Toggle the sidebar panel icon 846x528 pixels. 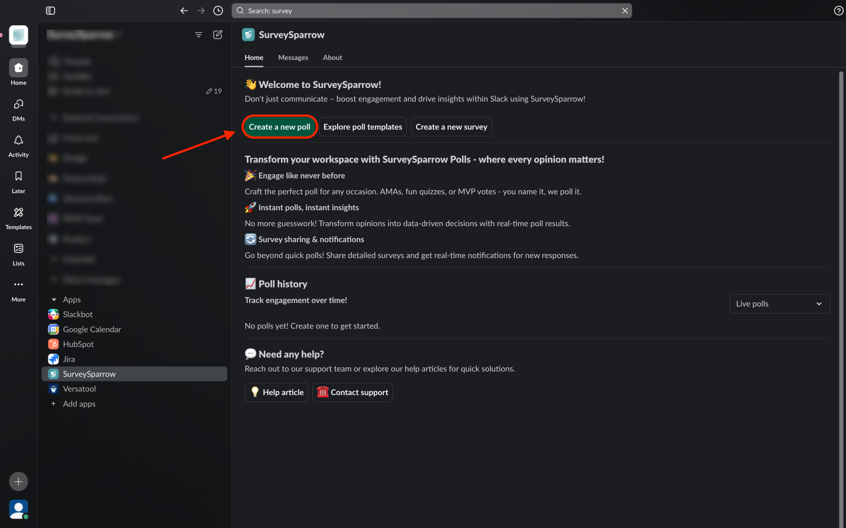(50, 11)
